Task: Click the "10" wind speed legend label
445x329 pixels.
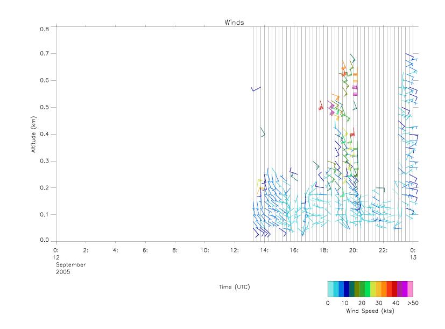Action: point(344,303)
